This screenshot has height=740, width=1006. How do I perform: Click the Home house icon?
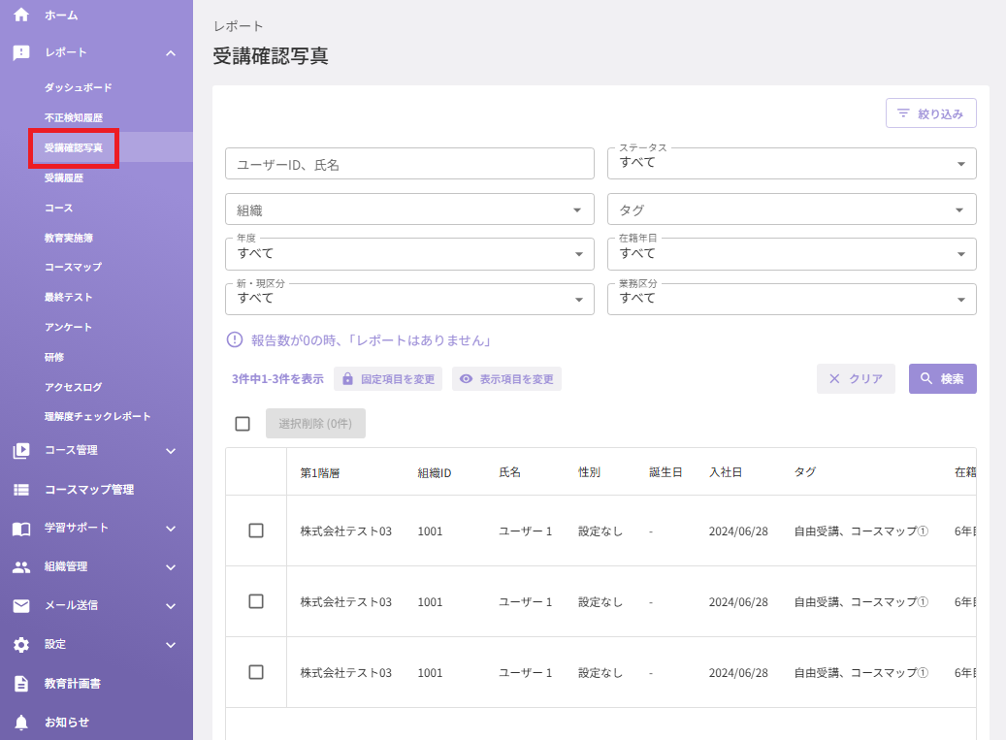pyautogui.click(x=21, y=15)
